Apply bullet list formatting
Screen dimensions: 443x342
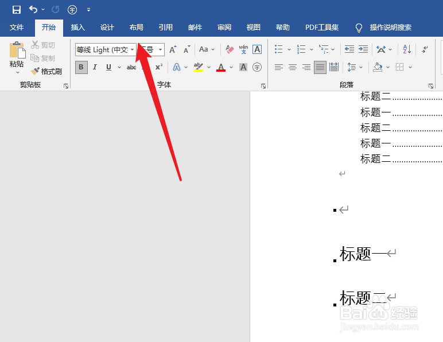point(279,49)
